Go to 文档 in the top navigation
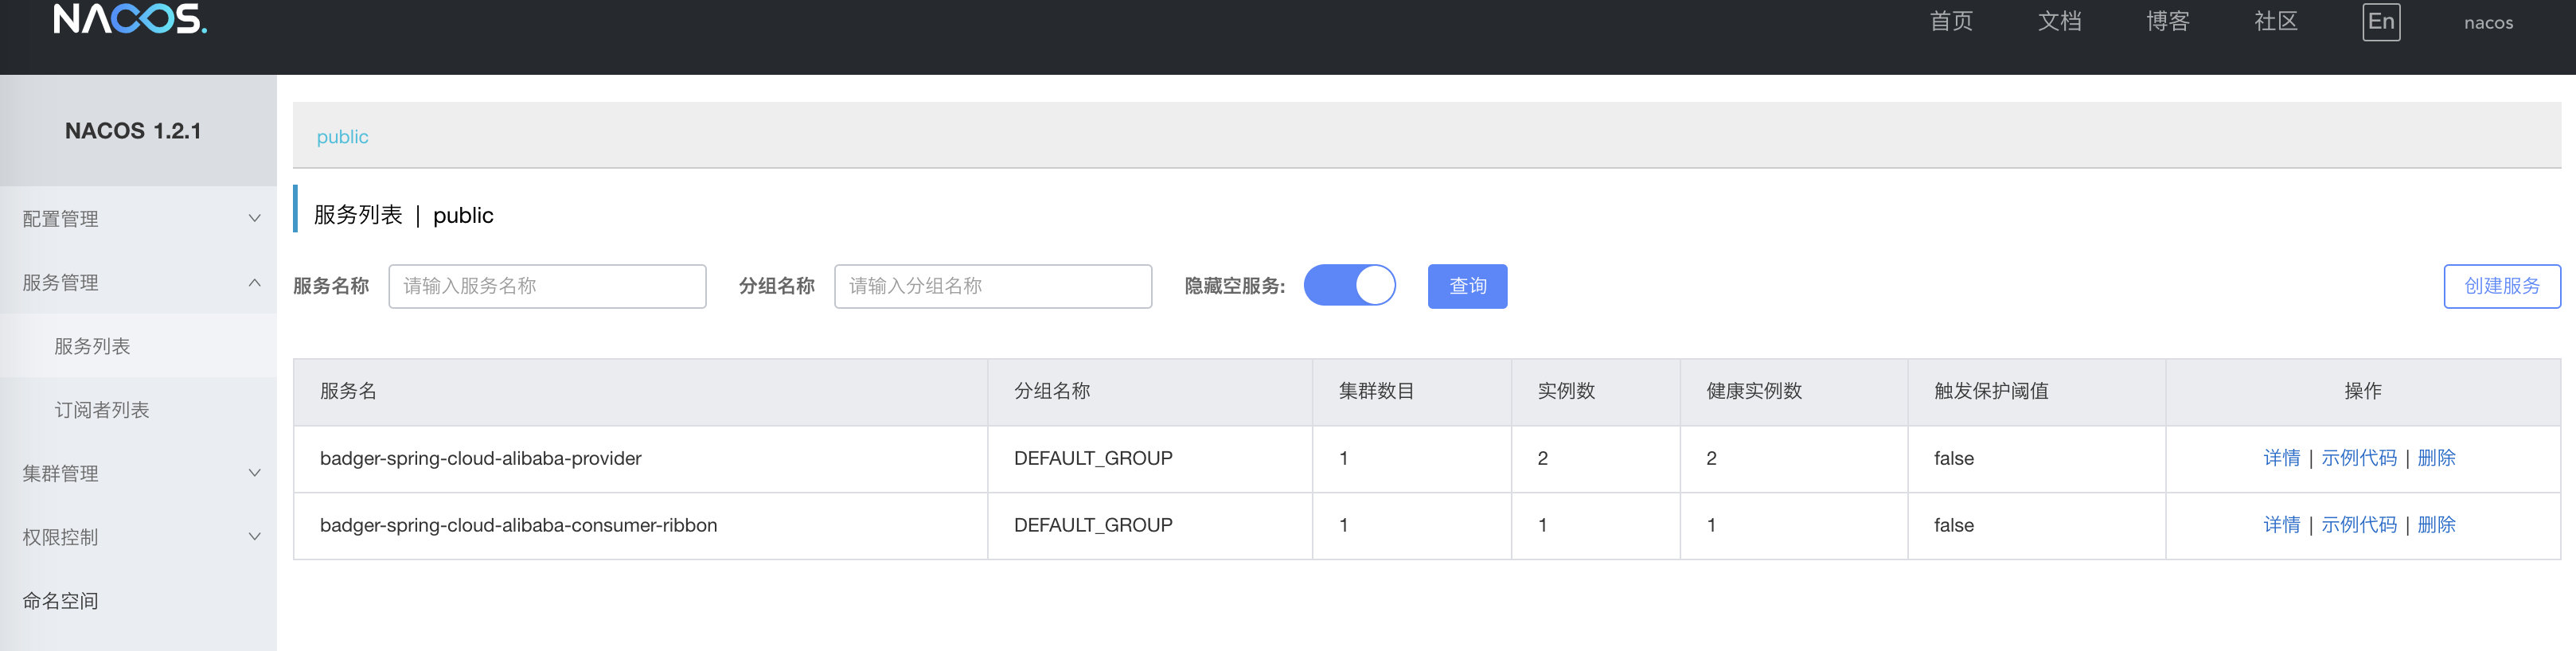The width and height of the screenshot is (2576, 651). click(x=2059, y=22)
